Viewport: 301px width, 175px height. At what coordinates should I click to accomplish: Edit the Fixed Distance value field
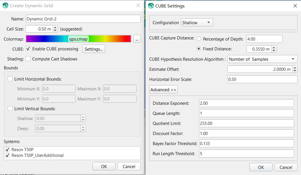coord(259,49)
